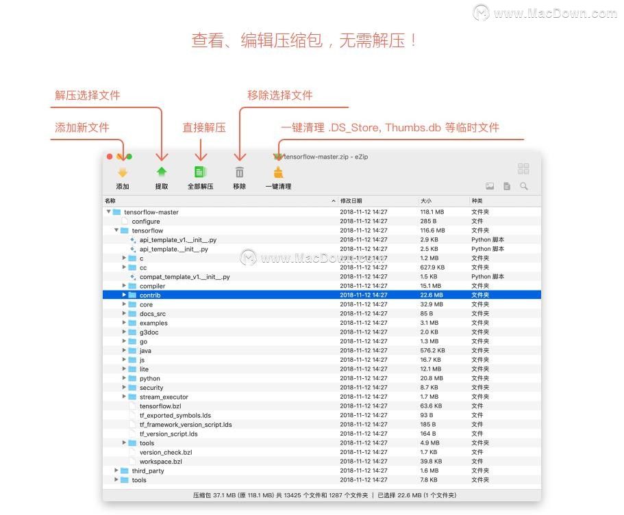Image resolution: width=624 pixels, height=515 pixels.
Task: Select the js folder
Action: click(x=321, y=360)
